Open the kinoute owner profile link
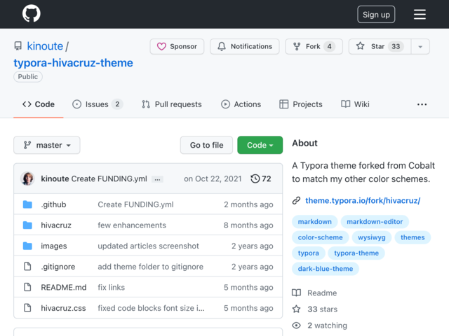449x336 pixels. click(x=45, y=46)
